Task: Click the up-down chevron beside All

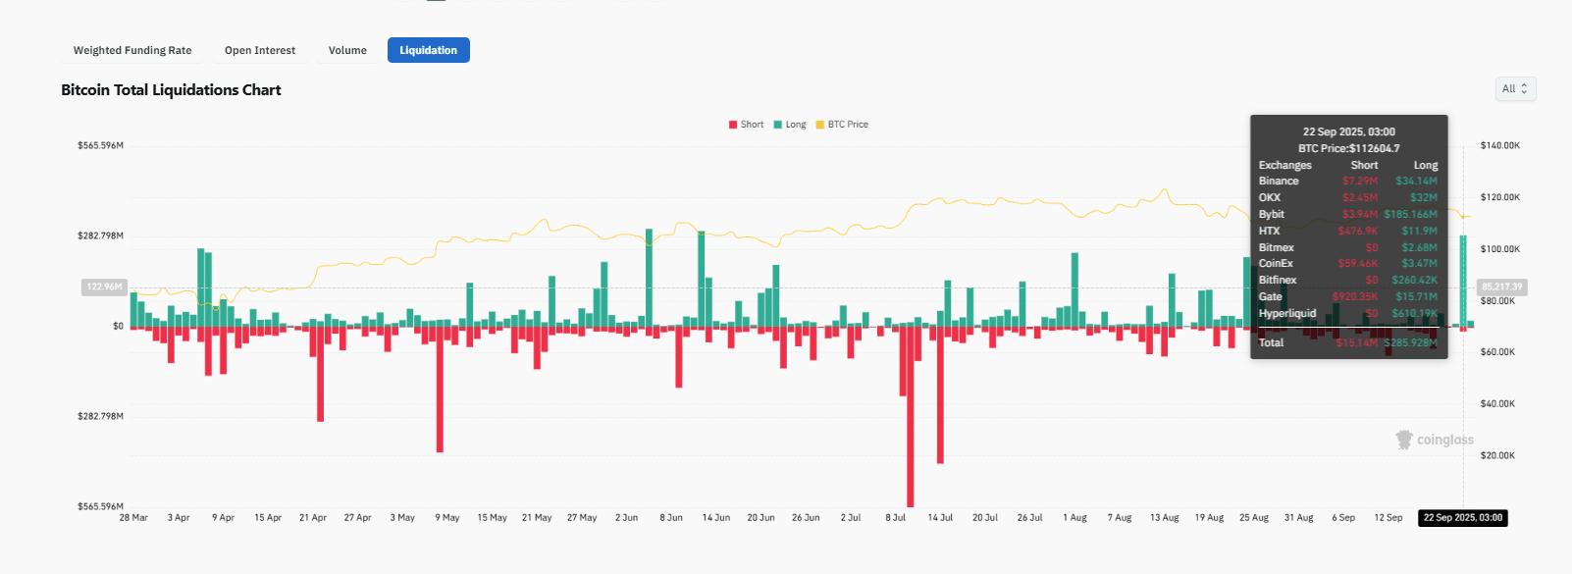Action: click(1525, 89)
